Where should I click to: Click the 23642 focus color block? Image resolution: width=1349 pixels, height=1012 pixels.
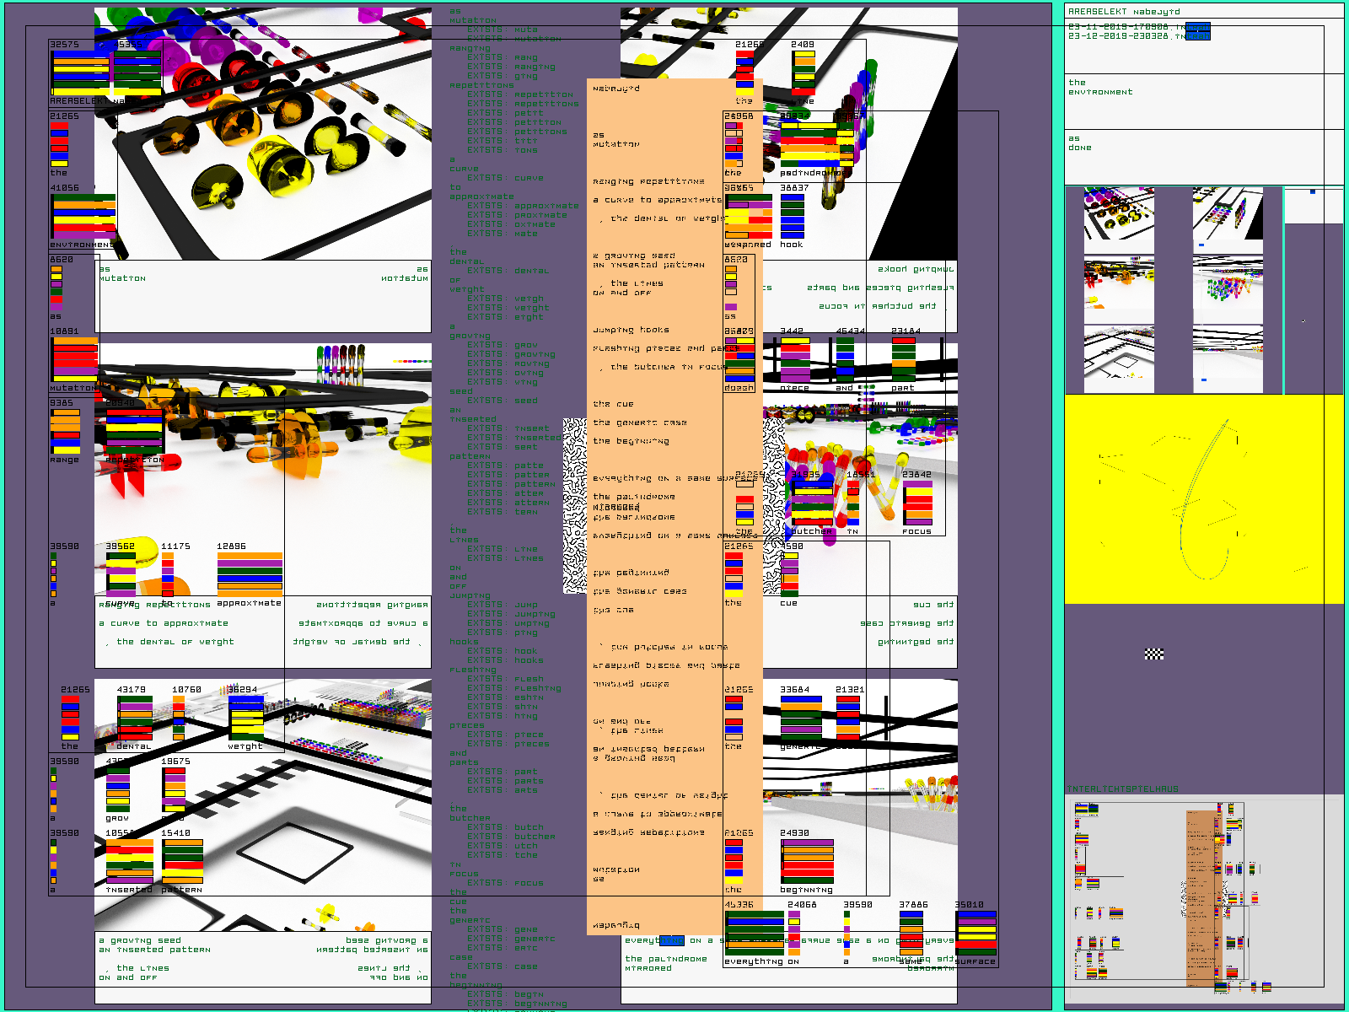(x=917, y=503)
